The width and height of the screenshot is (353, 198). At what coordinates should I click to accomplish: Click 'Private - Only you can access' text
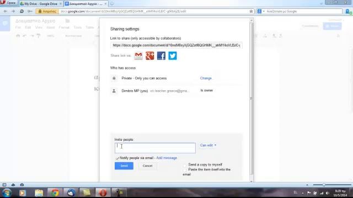pos(144,78)
